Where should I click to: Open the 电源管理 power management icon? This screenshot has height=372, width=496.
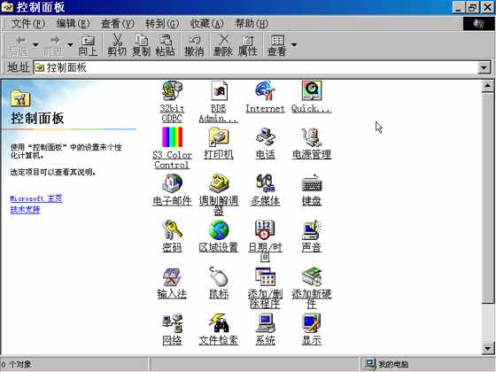point(312,137)
